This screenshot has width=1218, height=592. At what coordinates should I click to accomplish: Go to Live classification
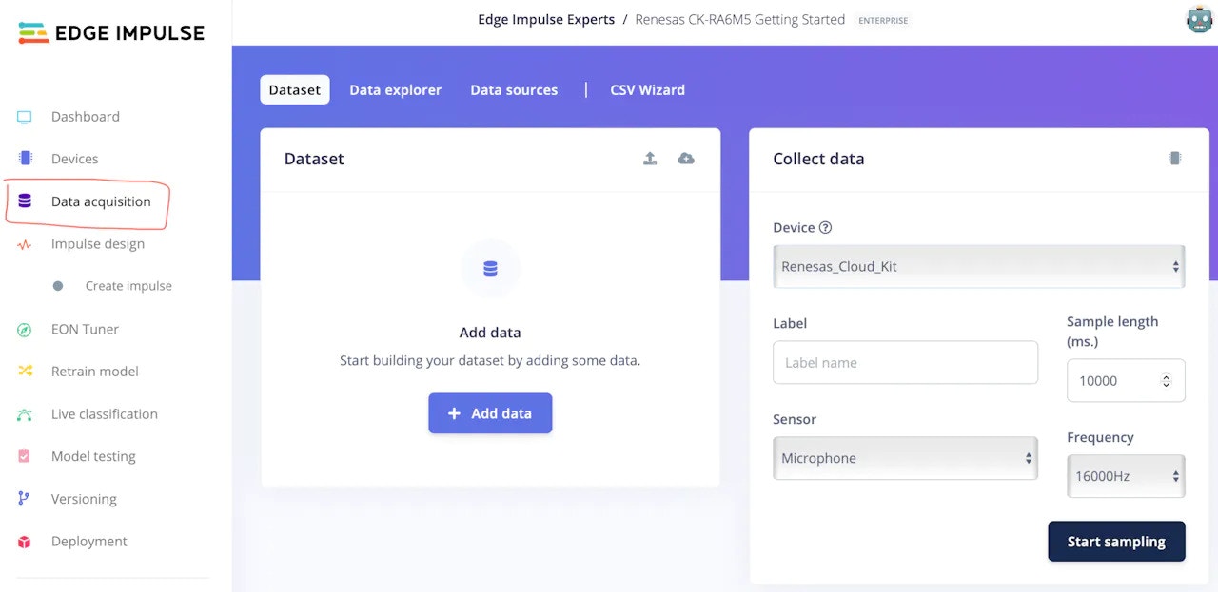pos(105,414)
